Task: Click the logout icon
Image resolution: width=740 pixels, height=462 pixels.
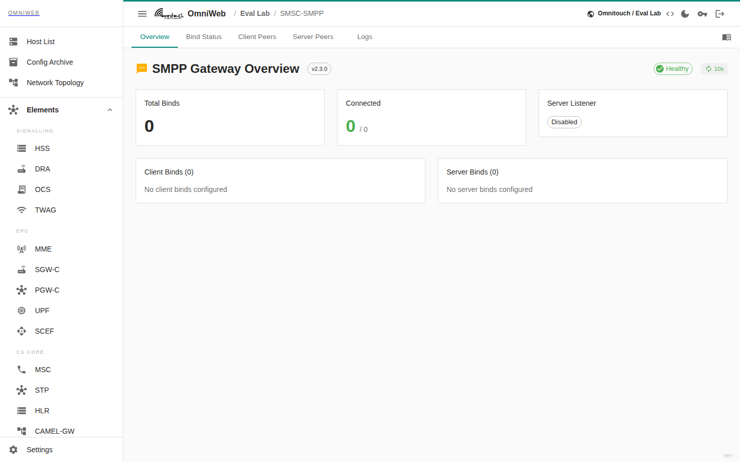Action: click(x=720, y=14)
